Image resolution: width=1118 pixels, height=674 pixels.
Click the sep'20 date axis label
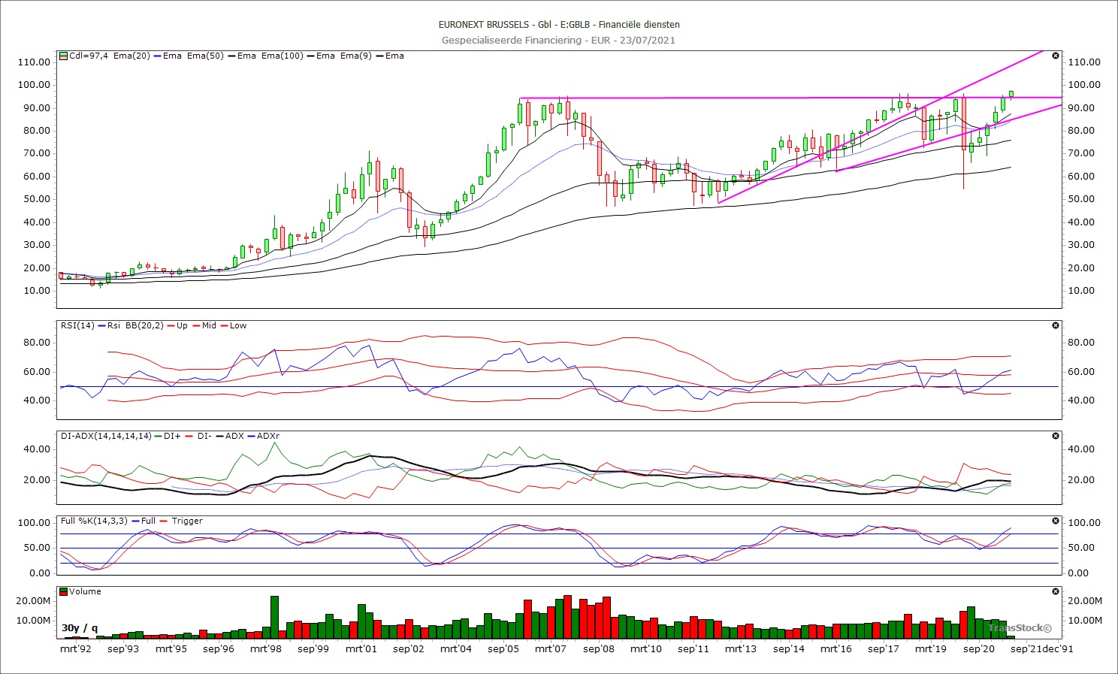[978, 648]
